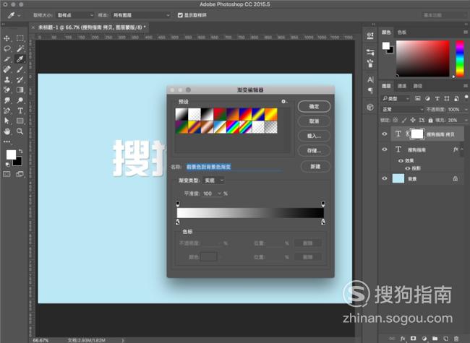Screen dimensions: 470x343
Task: Toggle the 显示取样环 checkbox
Action: coord(180,15)
